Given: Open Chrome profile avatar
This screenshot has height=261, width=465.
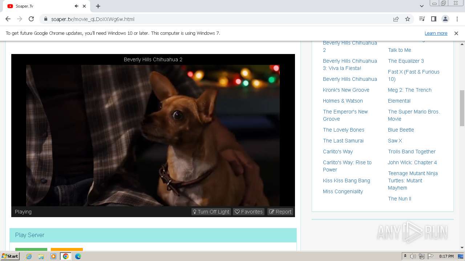Looking at the screenshot, I should coord(445,19).
